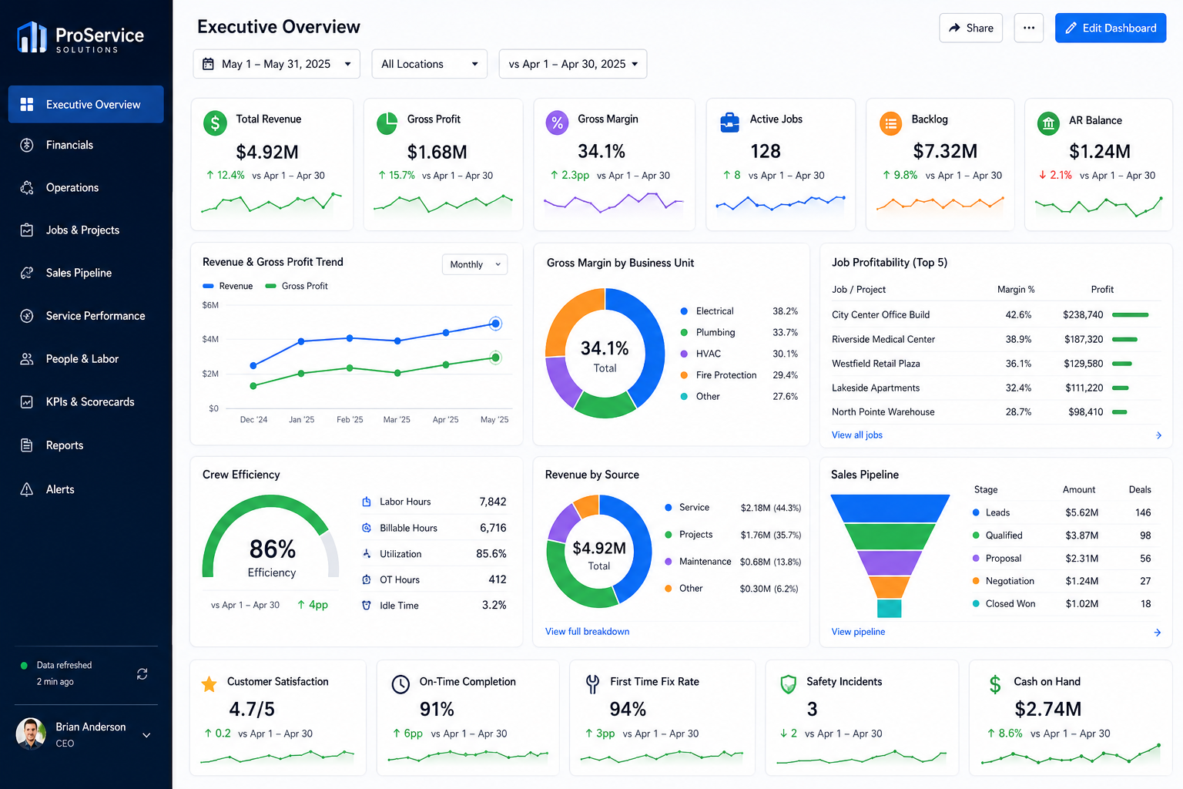Click the On-Time Completion clock icon
Screen dimensions: 1183x789
(x=400, y=684)
